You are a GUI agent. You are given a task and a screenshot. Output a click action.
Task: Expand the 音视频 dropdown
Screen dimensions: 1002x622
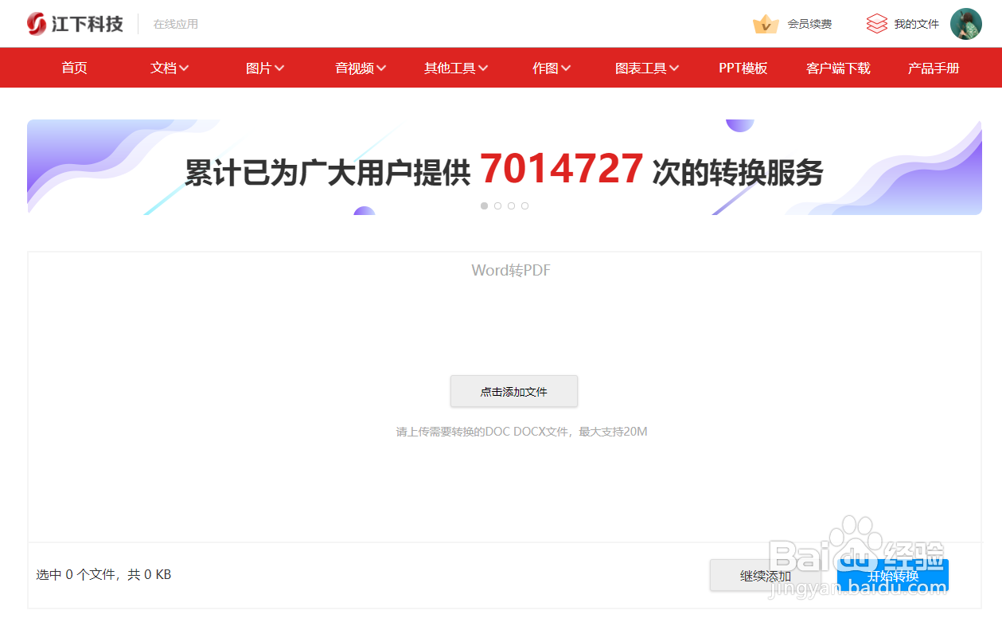(360, 68)
